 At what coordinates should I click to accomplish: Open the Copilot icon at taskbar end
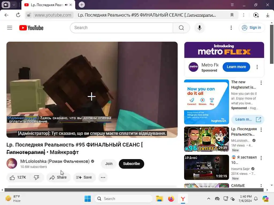pyautogui.click(x=265, y=199)
